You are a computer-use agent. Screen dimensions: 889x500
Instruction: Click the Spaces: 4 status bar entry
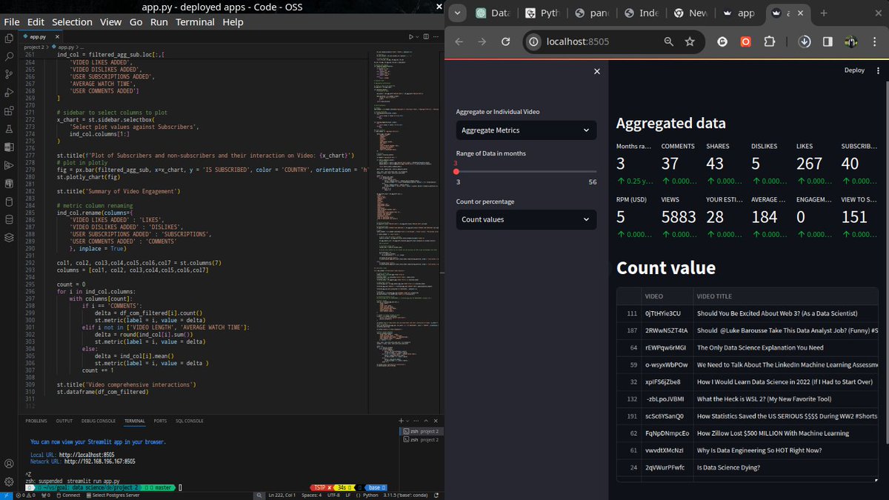312,495
